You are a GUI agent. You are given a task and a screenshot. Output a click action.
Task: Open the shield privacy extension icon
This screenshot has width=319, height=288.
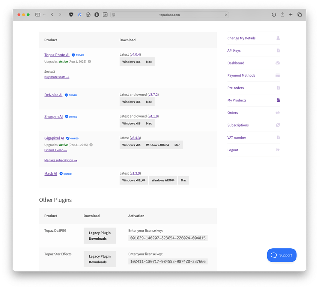click(x=71, y=15)
